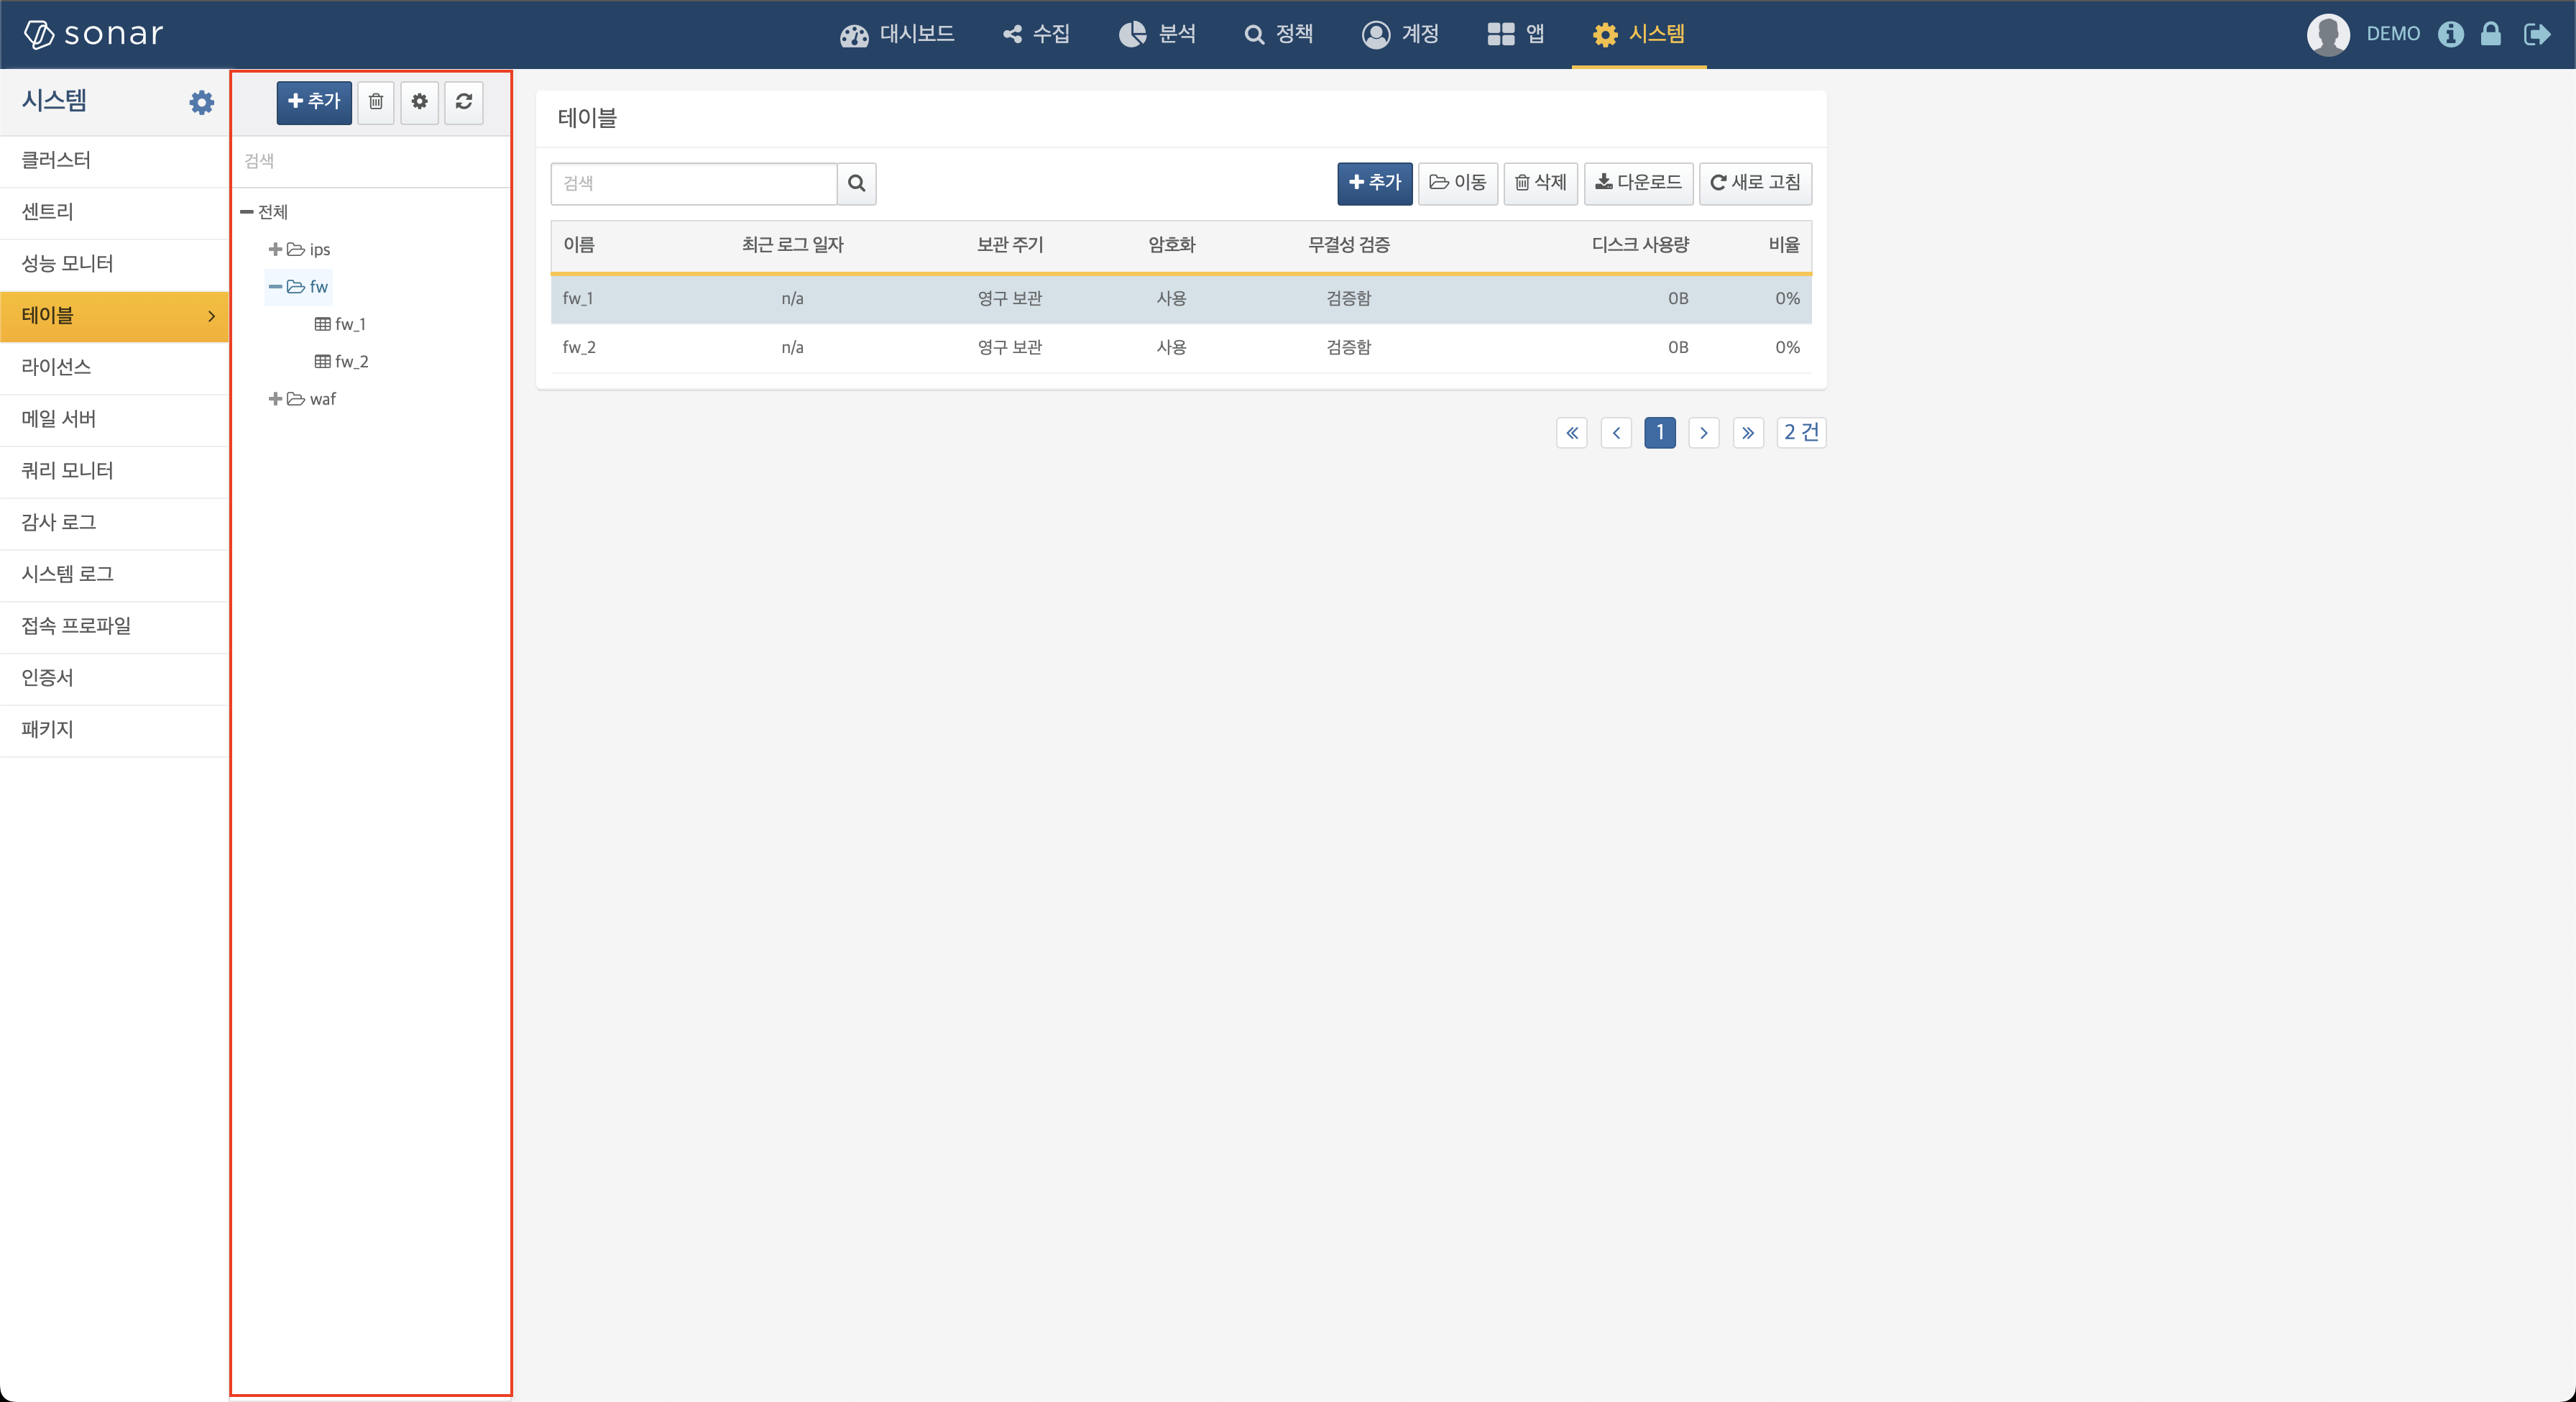2576x1402 pixels.
Task: Click the 이동 button
Action: click(x=1458, y=183)
